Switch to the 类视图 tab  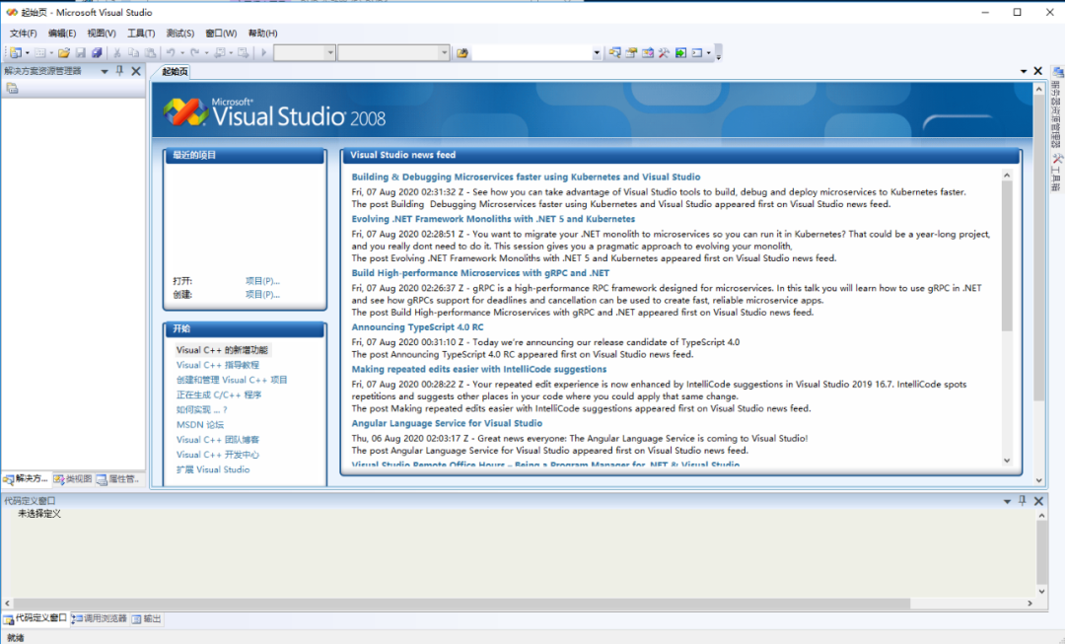tap(73, 479)
